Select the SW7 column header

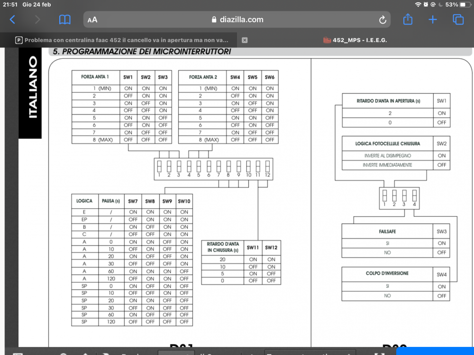[x=133, y=201]
